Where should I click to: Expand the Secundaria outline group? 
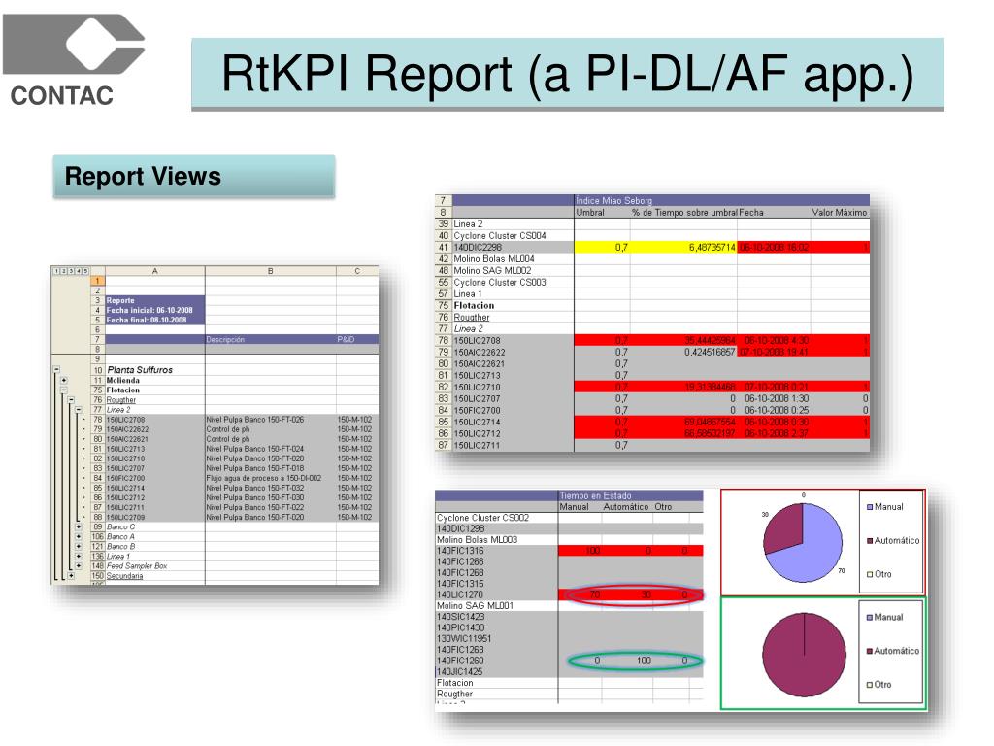coord(71,576)
